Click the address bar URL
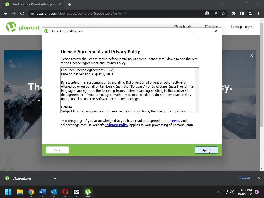 (x=81, y=13)
